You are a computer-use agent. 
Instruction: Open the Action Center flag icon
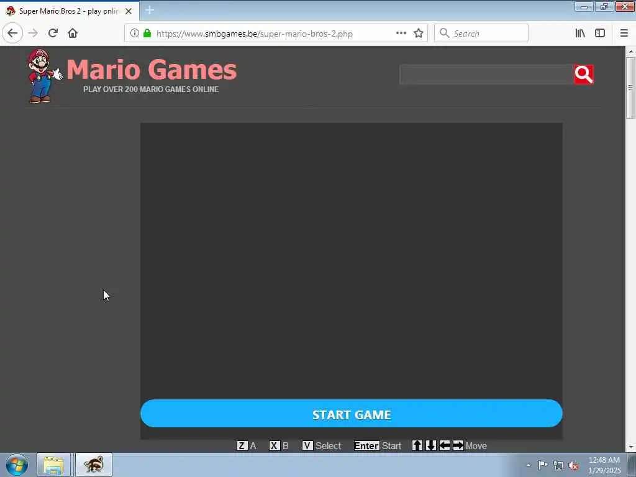[x=543, y=465]
